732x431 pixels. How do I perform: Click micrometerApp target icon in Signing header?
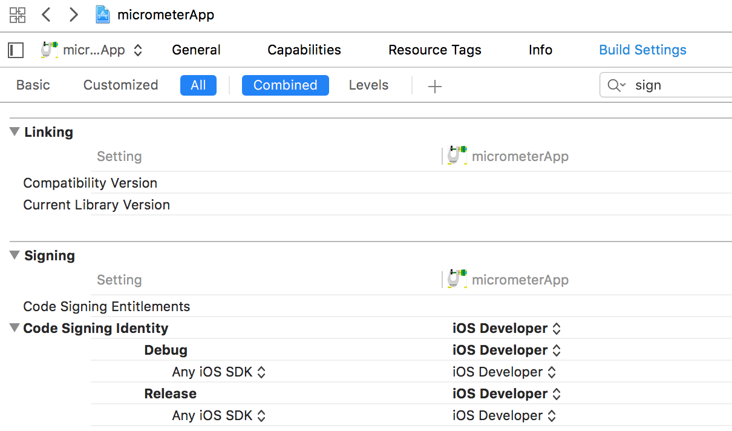coord(457,280)
